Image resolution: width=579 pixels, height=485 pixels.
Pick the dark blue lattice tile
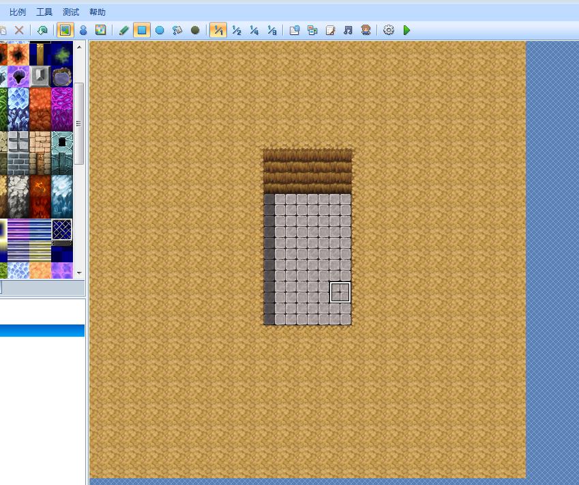click(61, 230)
